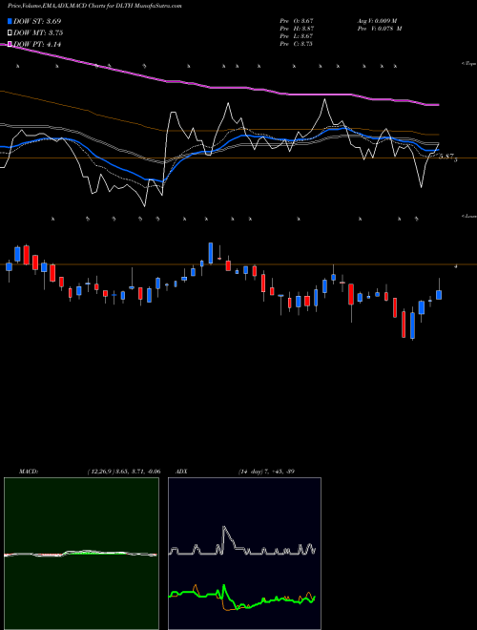Click the 'ADX' panel heading

click(x=181, y=472)
